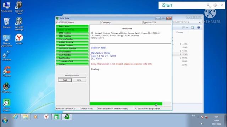
Task: Open the ST10 ToolBox section
Action: pyautogui.click(x=72, y=33)
